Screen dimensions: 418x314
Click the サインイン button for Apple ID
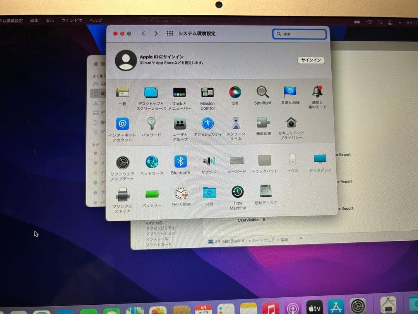311,60
